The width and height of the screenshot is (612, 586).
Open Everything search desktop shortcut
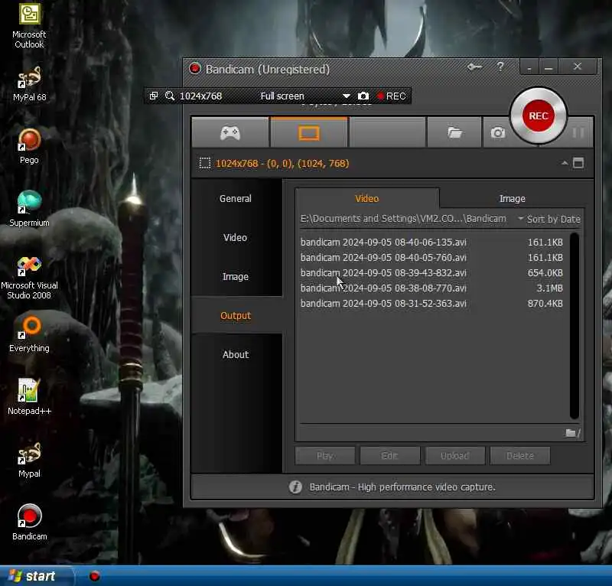[x=29, y=334]
